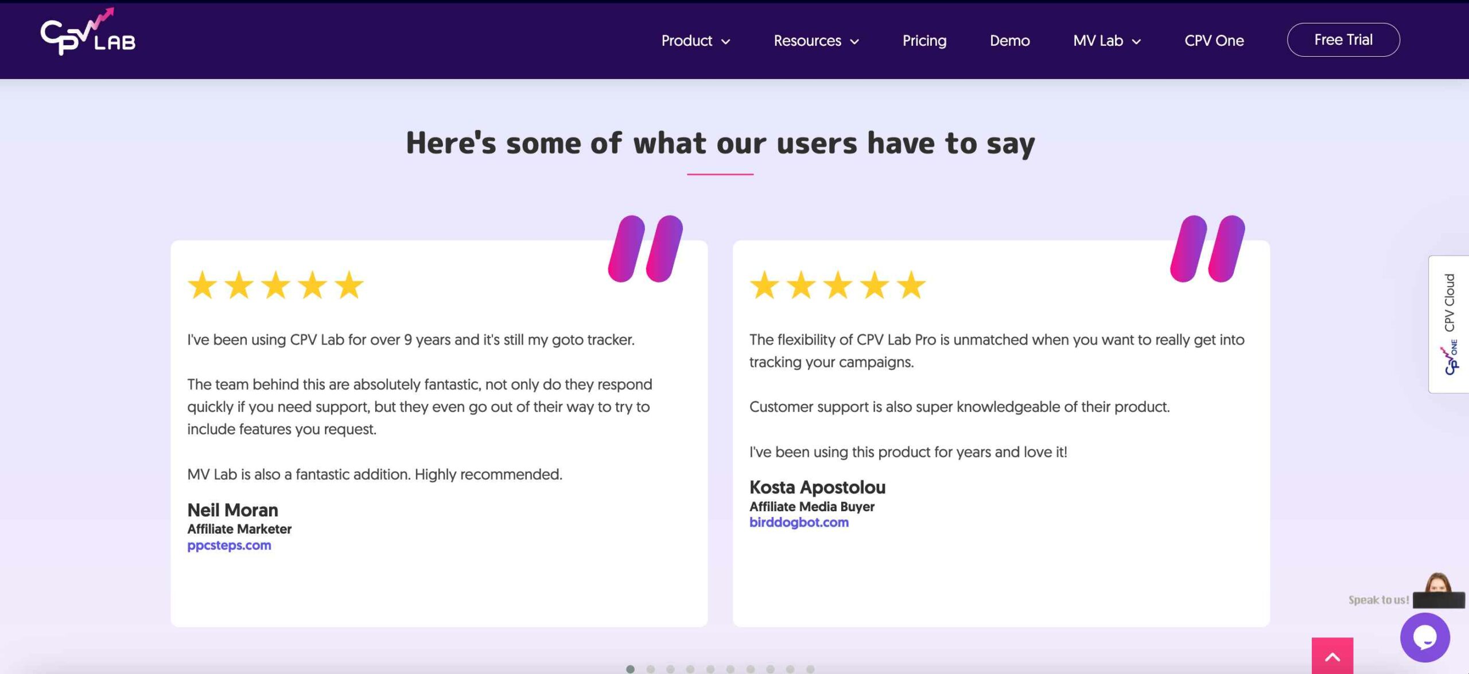Click the quote mark on Kosta's review
1469x674 pixels.
(x=1207, y=249)
